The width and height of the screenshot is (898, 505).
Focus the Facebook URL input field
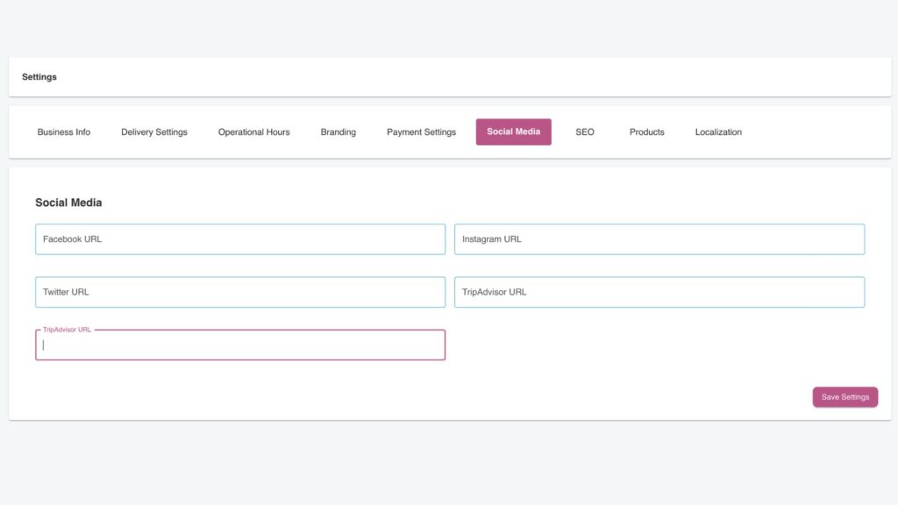pyautogui.click(x=239, y=239)
